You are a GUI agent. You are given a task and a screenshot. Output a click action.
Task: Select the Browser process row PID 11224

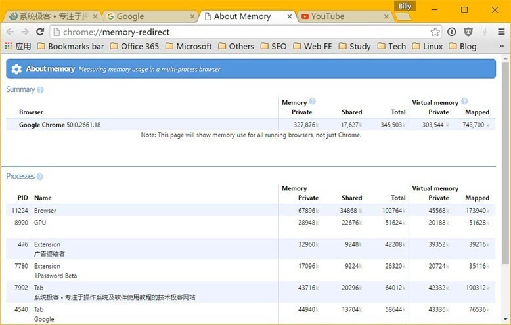coord(251,211)
